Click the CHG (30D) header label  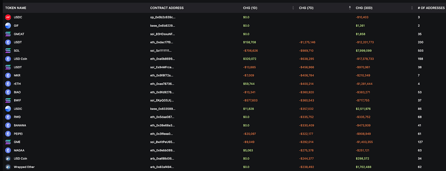(364, 8)
